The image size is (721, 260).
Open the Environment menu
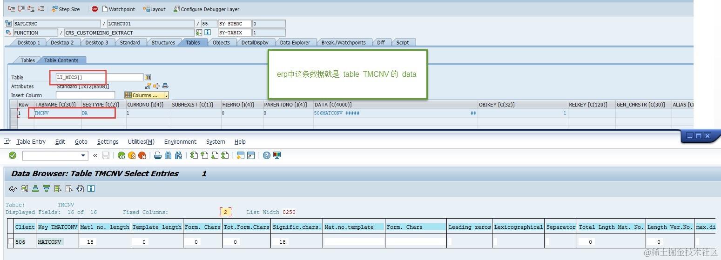pyautogui.click(x=180, y=141)
